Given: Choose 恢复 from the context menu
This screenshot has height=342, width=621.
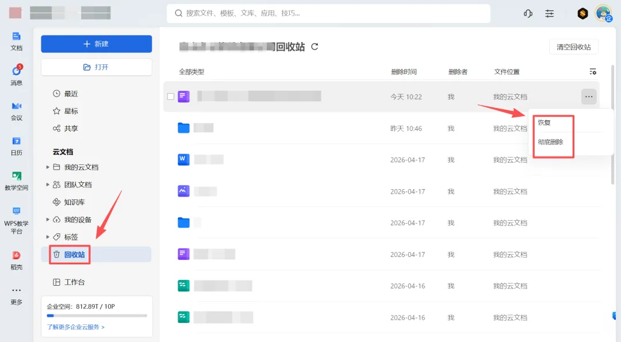Looking at the screenshot, I should [x=544, y=122].
